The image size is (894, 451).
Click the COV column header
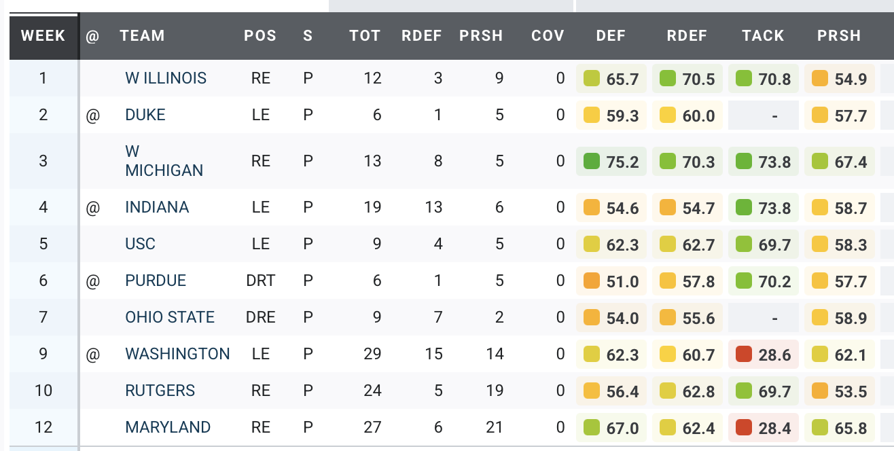pos(548,36)
